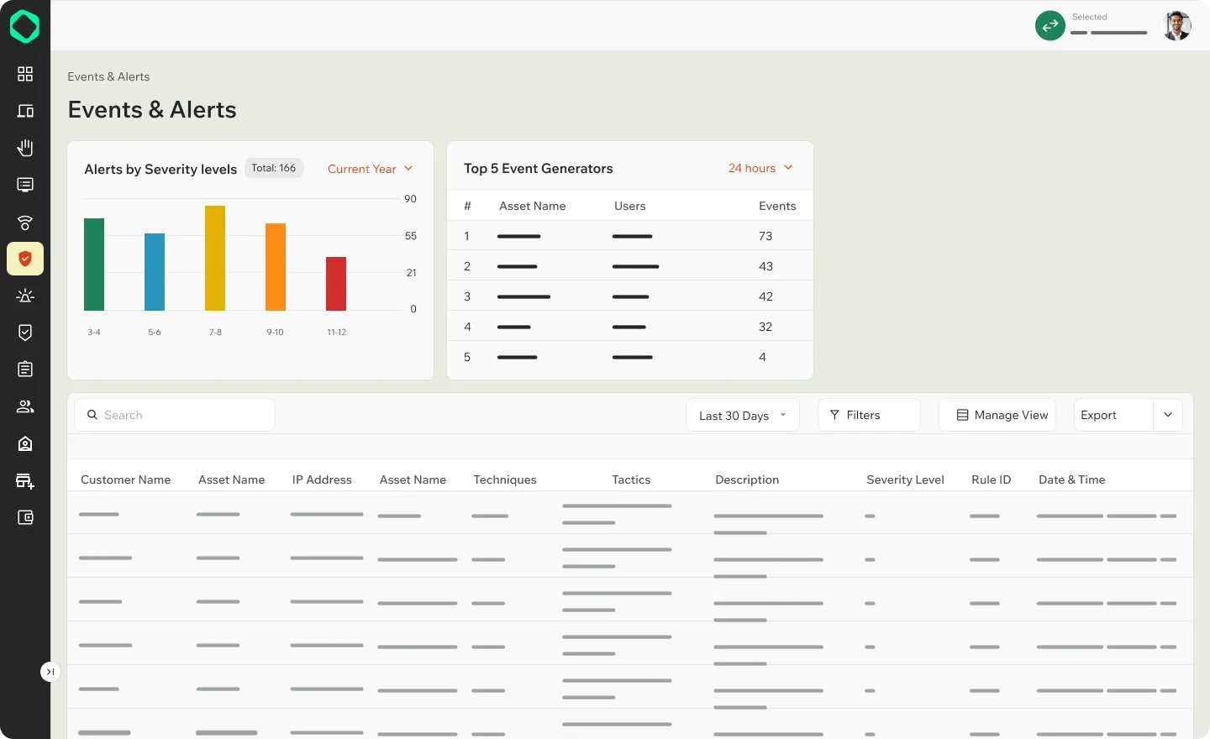Screen dimensions: 1210x739
Task: Click the Users header in Top 5 table
Action: click(630, 206)
